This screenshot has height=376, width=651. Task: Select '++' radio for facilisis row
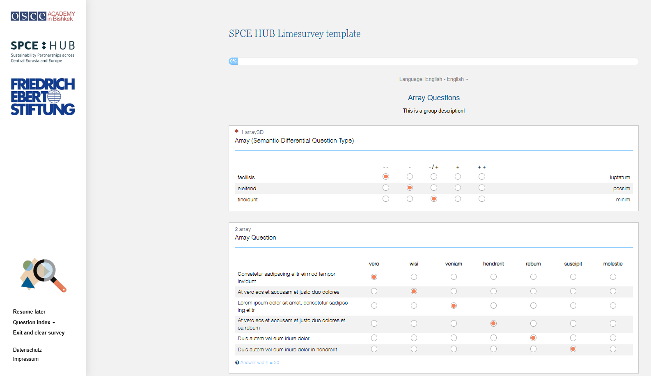(482, 177)
